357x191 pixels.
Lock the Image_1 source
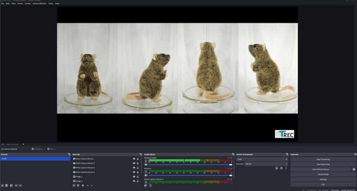click(138, 177)
